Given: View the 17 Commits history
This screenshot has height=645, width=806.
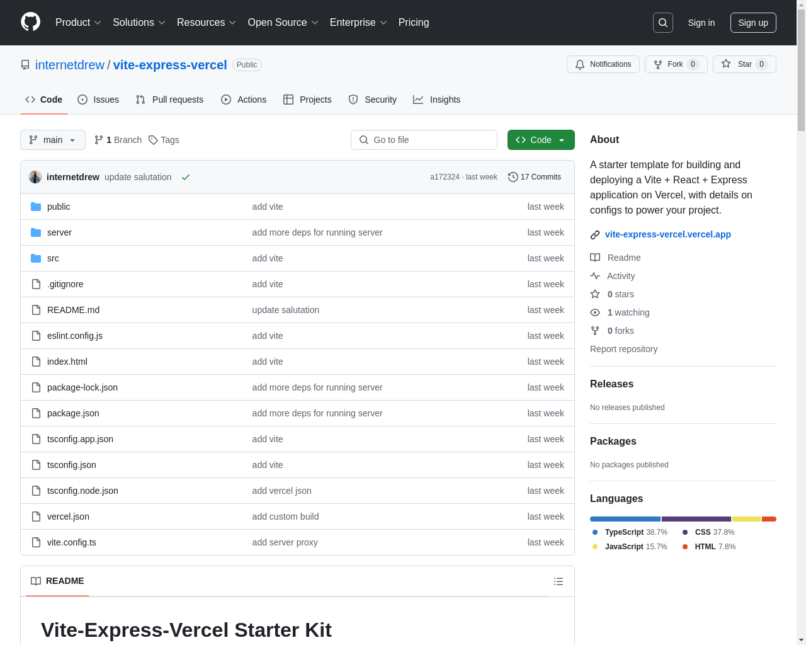Looking at the screenshot, I should point(535,177).
